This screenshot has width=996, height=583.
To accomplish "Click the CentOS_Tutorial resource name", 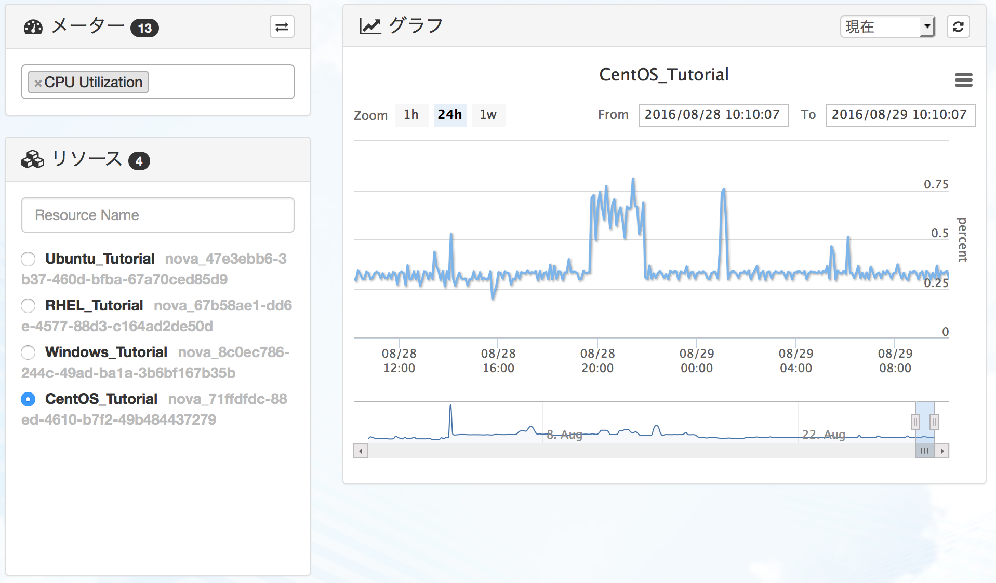I will pyautogui.click(x=101, y=399).
